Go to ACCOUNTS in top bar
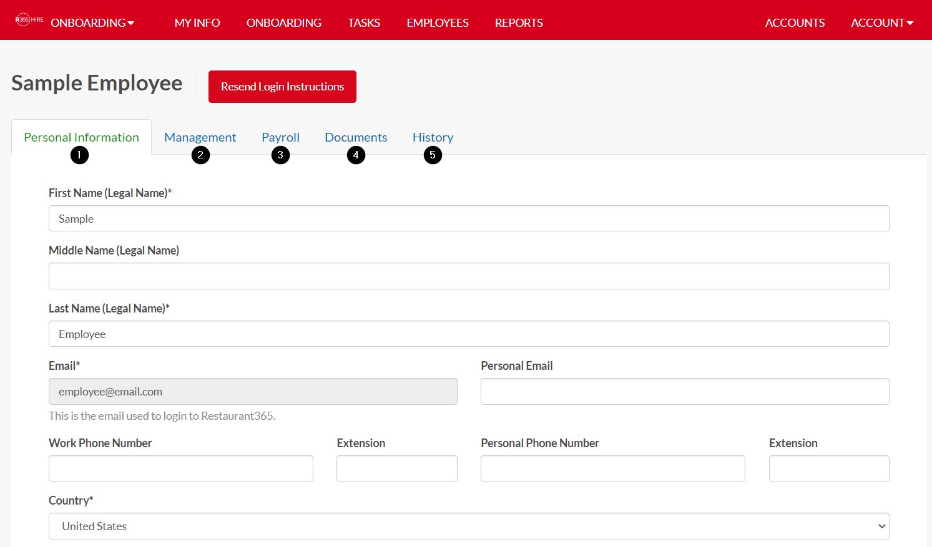 (795, 23)
